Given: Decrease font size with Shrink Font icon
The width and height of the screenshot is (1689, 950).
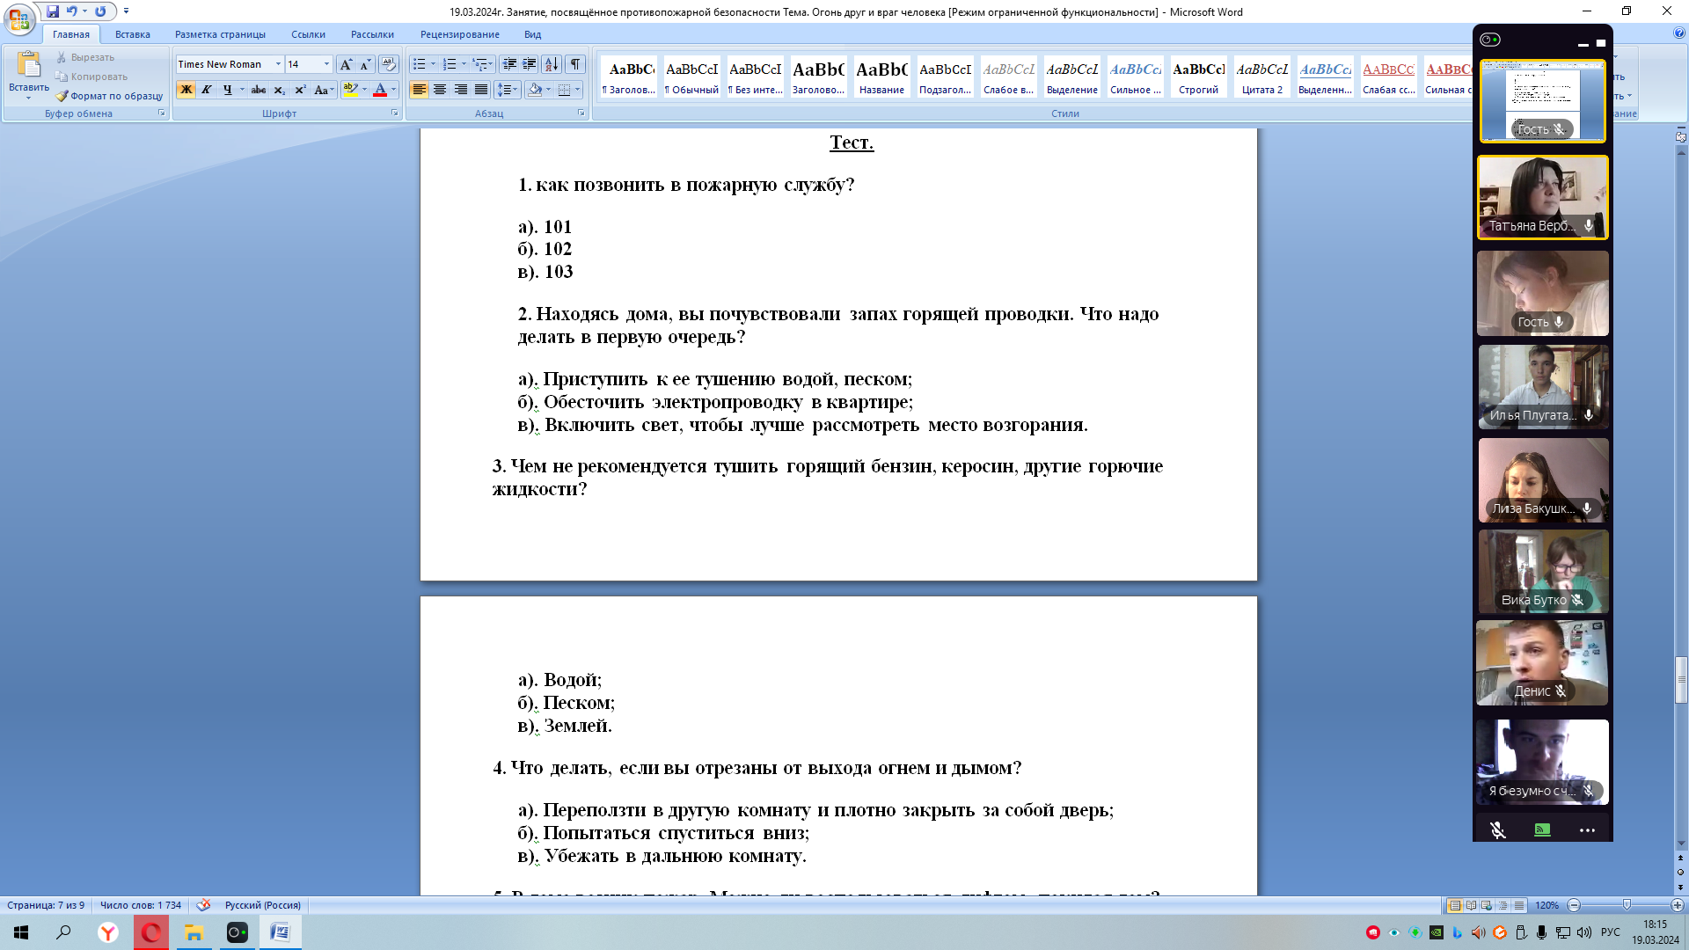Looking at the screenshot, I should [365, 64].
